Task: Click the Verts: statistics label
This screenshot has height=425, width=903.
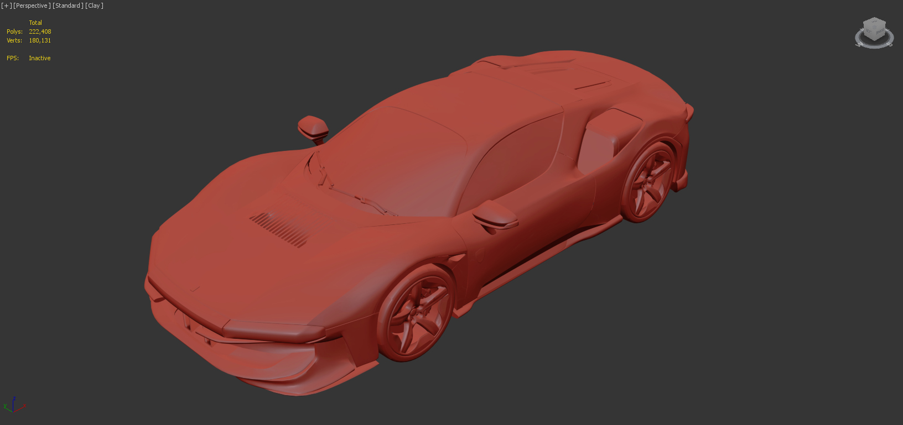Action: (x=14, y=40)
